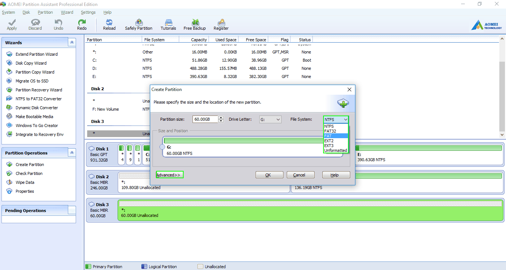Open the Partition menu
The height and width of the screenshot is (270, 506).
click(x=45, y=12)
